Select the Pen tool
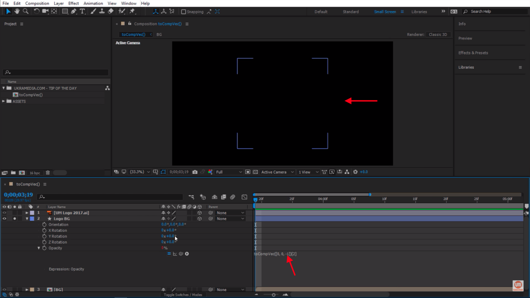Image resolution: width=530 pixels, height=298 pixels. coord(73,11)
